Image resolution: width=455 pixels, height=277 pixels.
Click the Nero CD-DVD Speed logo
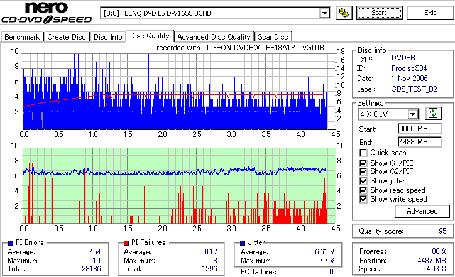coord(47,13)
